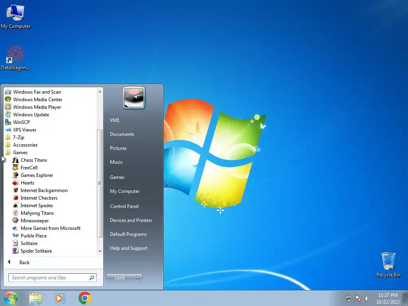Click the Hearts game icon
408x306 pixels.
click(x=16, y=182)
